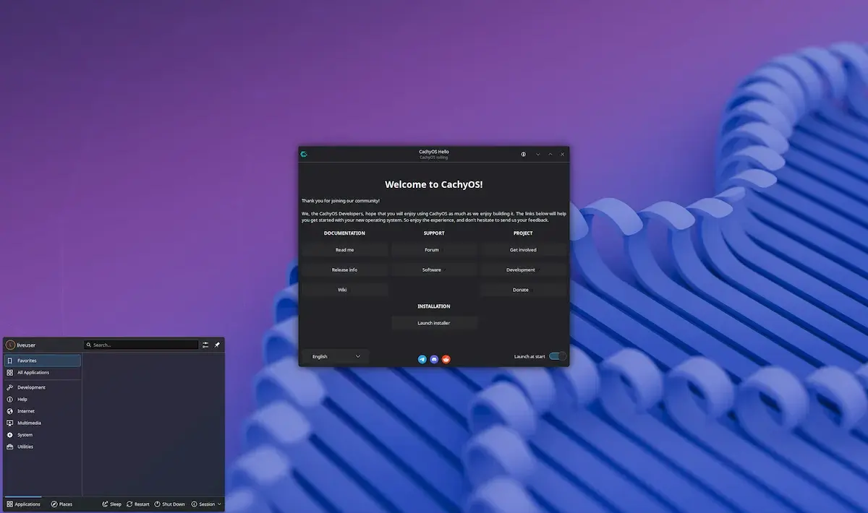Image resolution: width=868 pixels, height=513 pixels.
Task: Toggle the Launch at start switch
Action: 558,356
